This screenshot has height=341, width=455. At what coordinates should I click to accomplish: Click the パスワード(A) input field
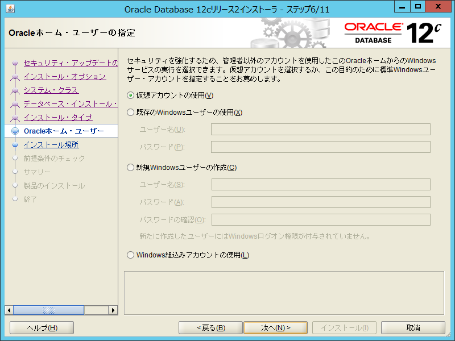click(x=321, y=202)
